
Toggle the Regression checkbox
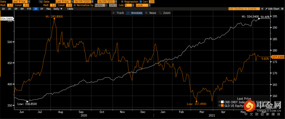click(122, 2)
